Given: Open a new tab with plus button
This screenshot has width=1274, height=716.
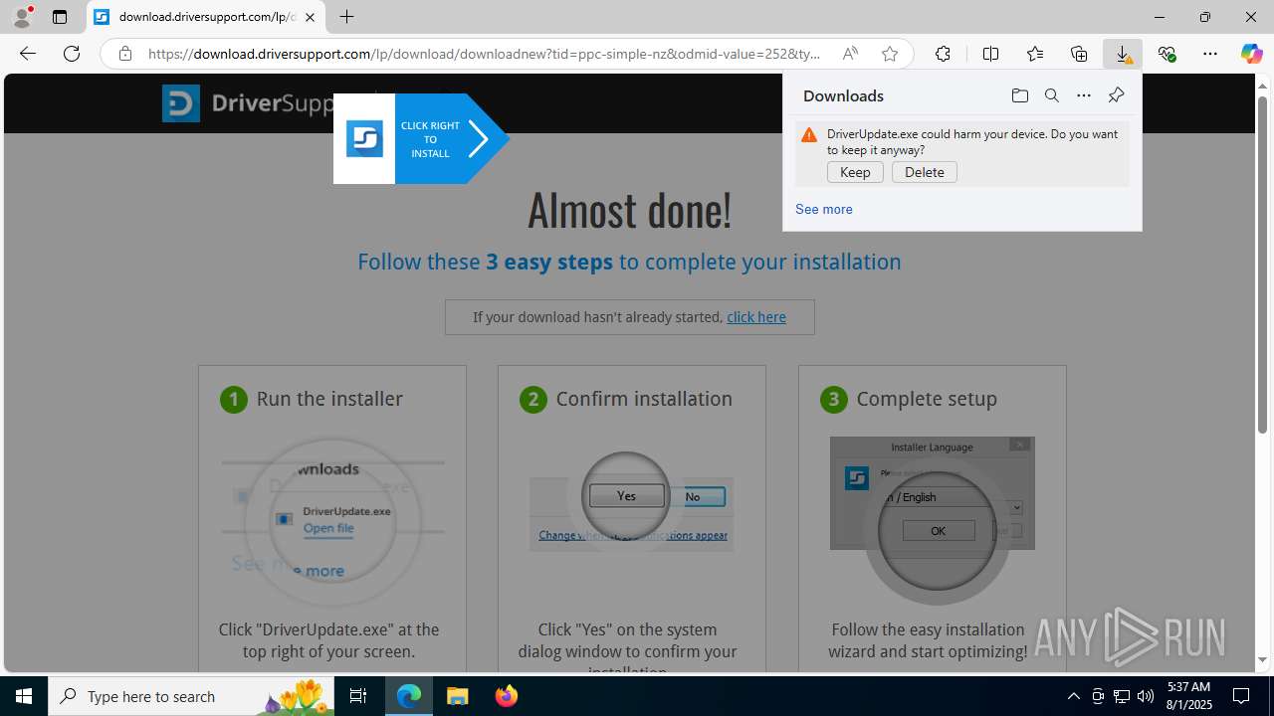Looking at the screenshot, I should click(x=346, y=17).
